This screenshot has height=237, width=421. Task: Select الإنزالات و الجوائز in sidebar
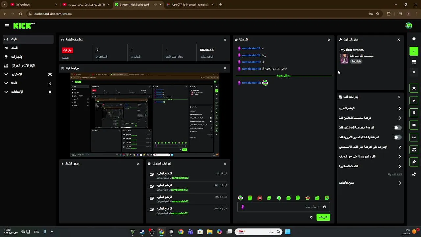pos(28,66)
